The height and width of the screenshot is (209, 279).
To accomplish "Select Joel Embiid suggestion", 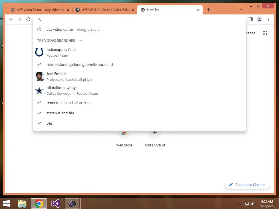I will pos(139,76).
